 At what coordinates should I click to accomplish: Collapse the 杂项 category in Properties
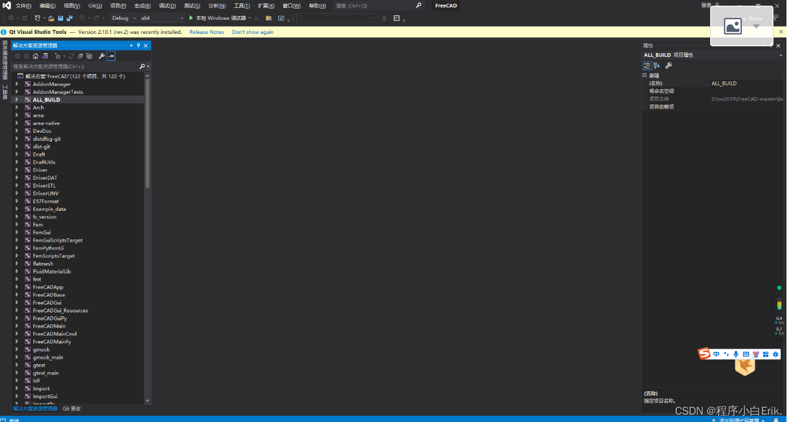(645, 75)
